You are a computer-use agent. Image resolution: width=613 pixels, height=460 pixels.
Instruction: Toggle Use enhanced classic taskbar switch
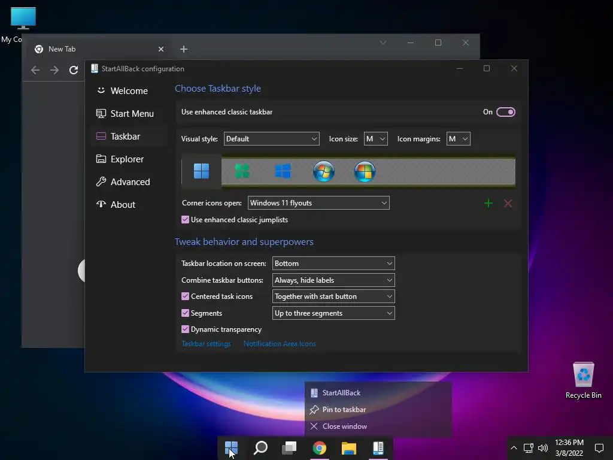[505, 112]
